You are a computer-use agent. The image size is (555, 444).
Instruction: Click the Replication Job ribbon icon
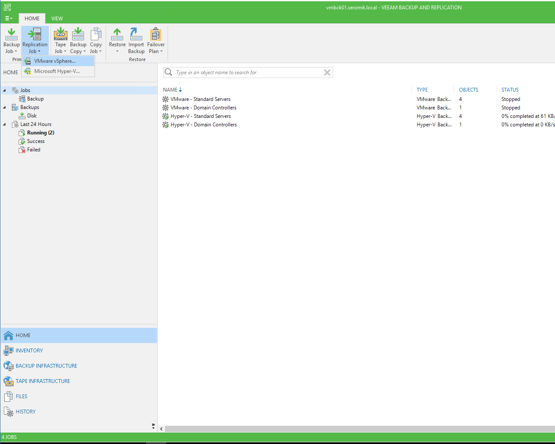(x=35, y=34)
